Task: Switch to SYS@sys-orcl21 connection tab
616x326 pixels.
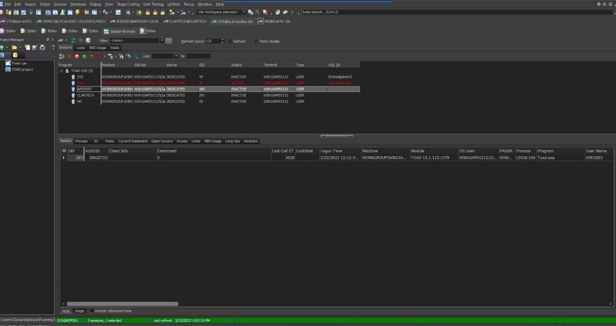Action: (x=16, y=21)
